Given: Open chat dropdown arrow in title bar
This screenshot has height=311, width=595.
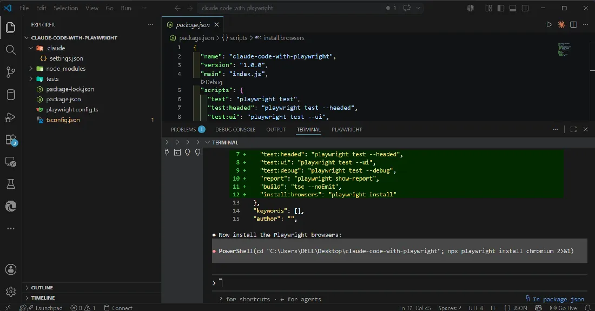Looking at the screenshot, I should pyautogui.click(x=418, y=8).
